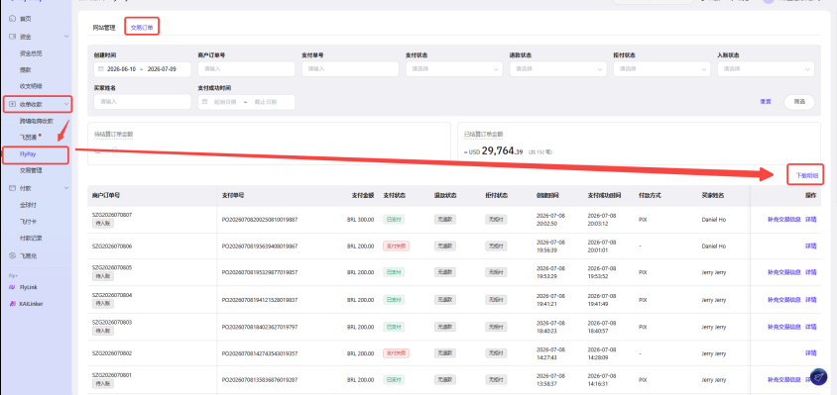Click the 筛选 filter button

point(799,102)
